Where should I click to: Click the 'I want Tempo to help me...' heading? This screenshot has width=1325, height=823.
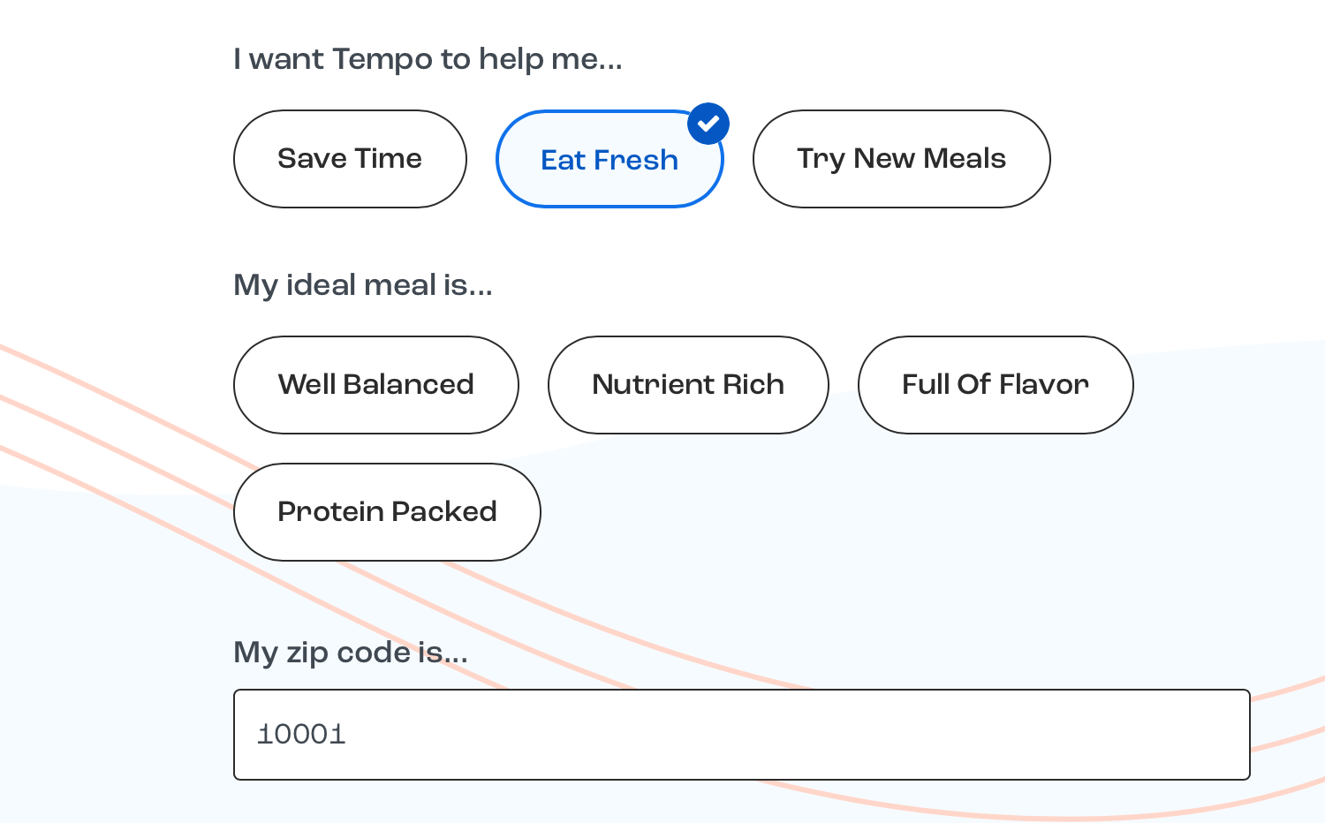(428, 59)
